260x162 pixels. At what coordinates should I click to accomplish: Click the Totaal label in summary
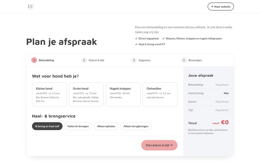[192, 123]
